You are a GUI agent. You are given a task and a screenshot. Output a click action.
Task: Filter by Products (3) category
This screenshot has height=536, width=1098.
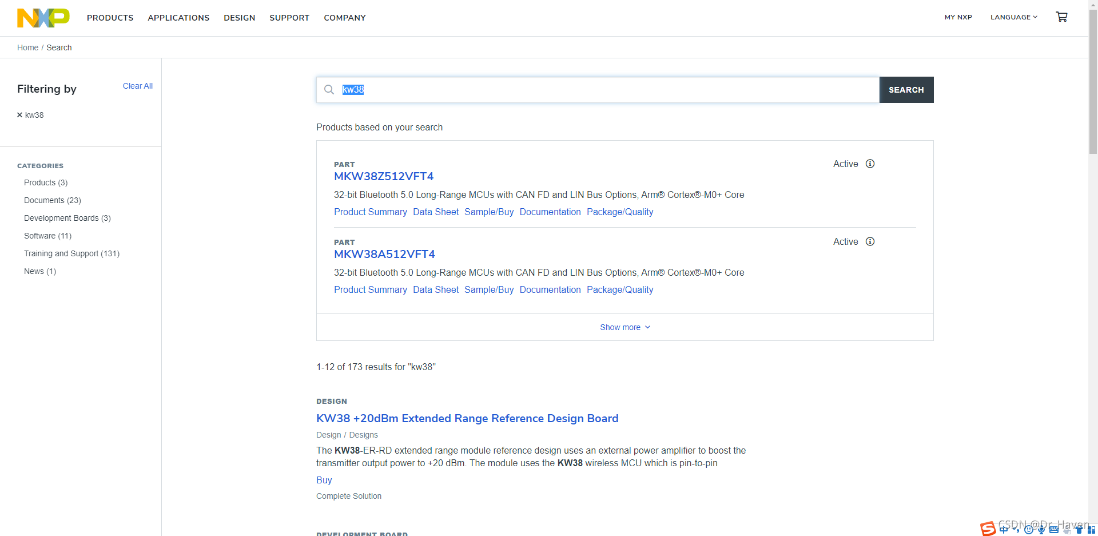46,182
